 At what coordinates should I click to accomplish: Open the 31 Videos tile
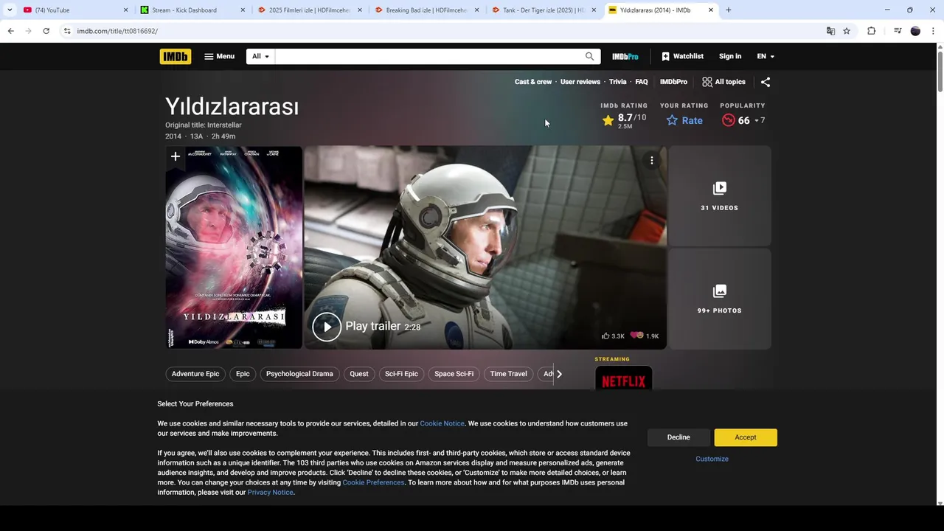coord(720,195)
